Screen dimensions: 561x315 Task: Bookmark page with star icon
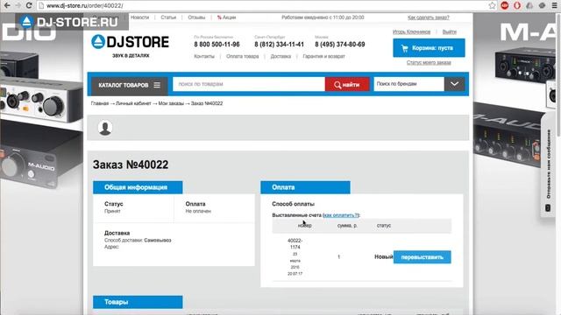pyautogui.click(x=493, y=6)
